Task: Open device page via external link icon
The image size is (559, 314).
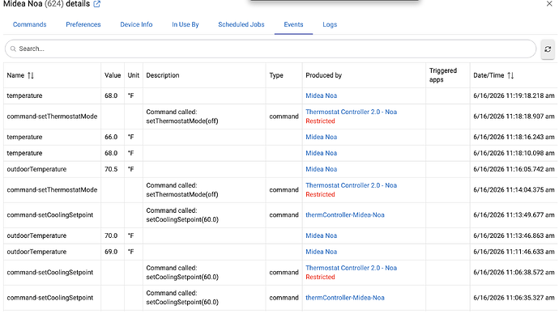Action: pyautogui.click(x=96, y=4)
